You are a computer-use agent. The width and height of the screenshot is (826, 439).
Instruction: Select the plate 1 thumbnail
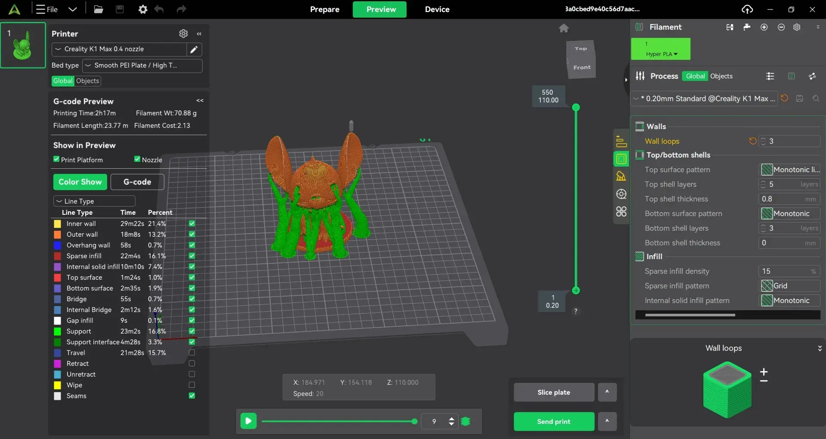[23, 45]
